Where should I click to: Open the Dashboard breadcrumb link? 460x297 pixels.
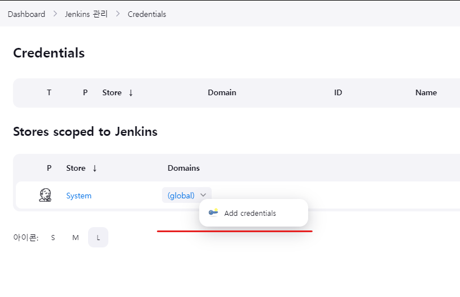point(27,14)
